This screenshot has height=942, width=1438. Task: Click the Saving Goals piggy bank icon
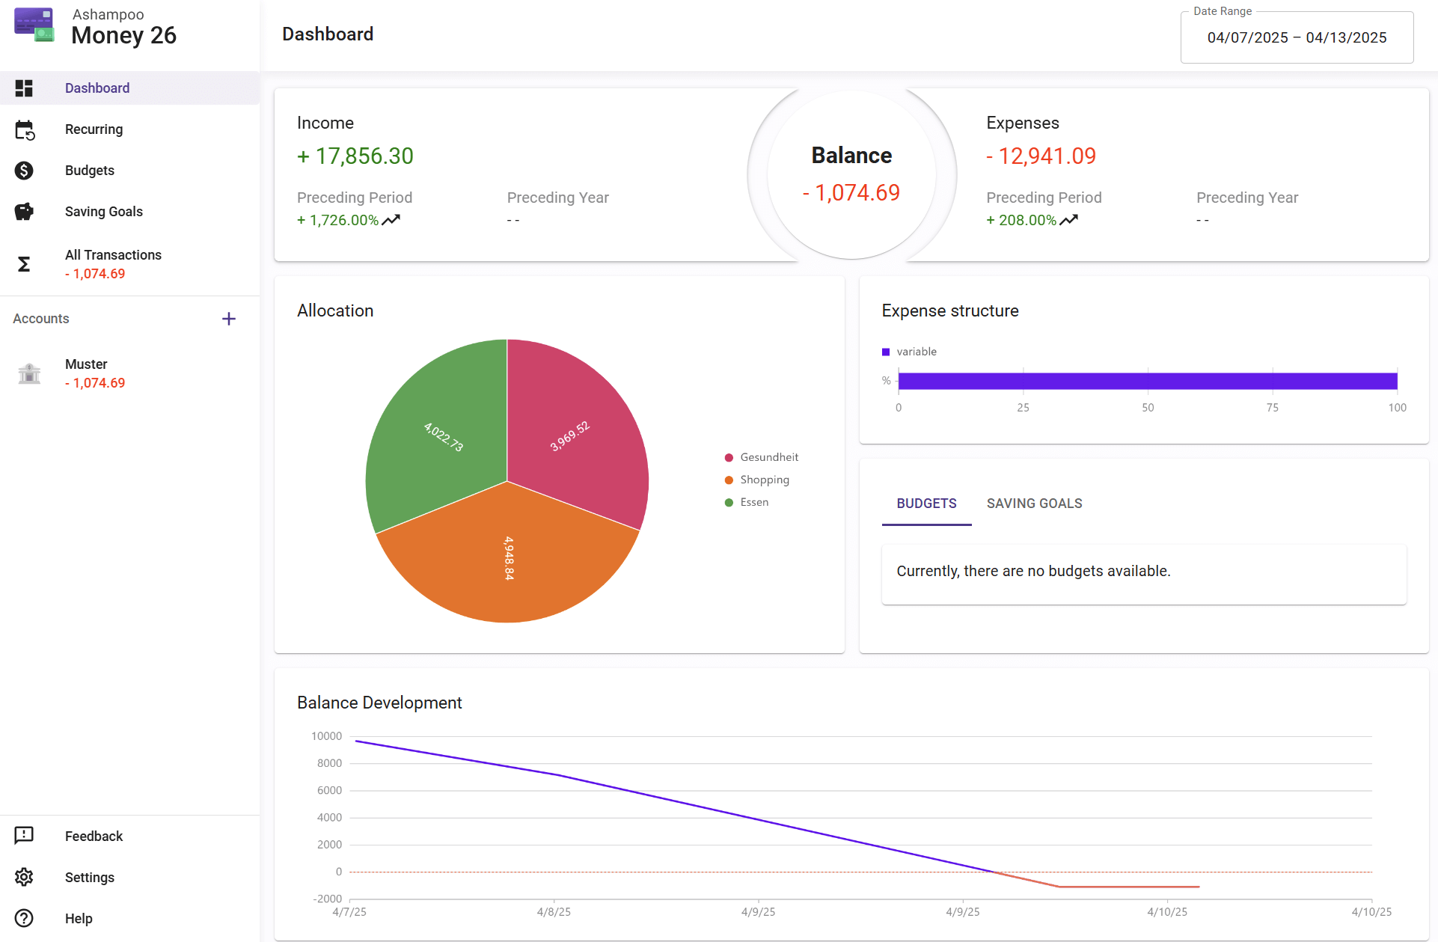pyautogui.click(x=24, y=212)
